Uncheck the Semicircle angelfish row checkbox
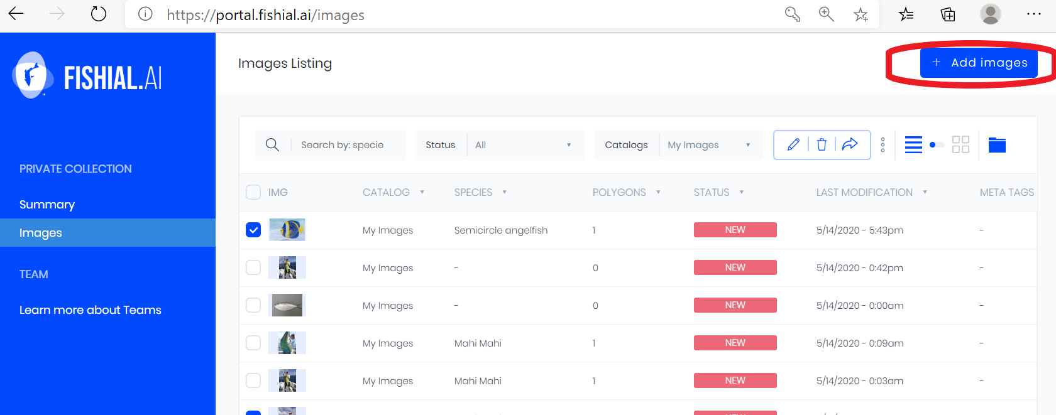 [253, 230]
